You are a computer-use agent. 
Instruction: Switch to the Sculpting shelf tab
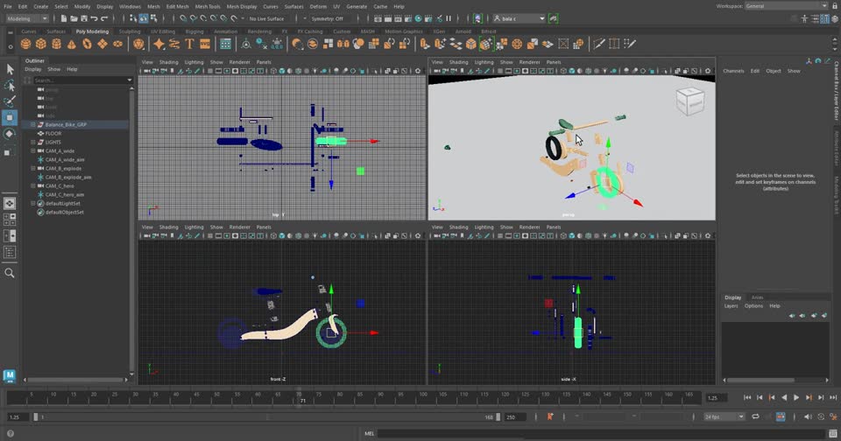pos(130,31)
